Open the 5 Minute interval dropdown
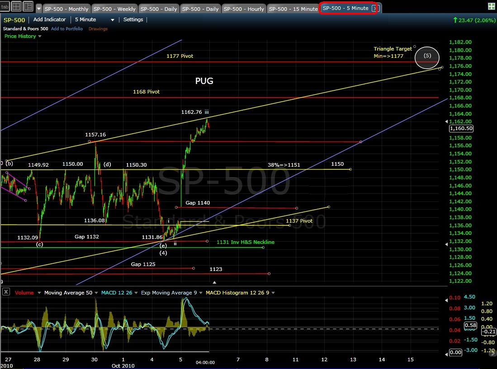Viewport: 497px width, 369px height. click(x=112, y=20)
